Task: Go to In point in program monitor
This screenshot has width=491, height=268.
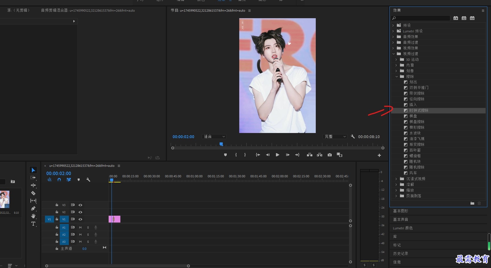Action: (258, 155)
